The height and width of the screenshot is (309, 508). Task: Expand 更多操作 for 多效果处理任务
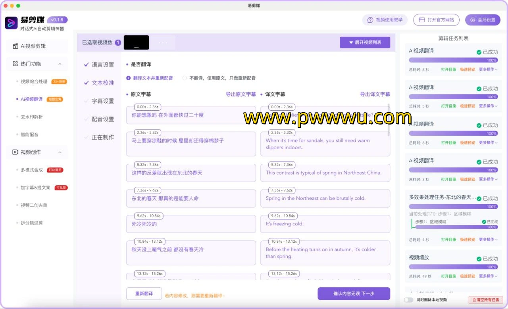[488, 240]
